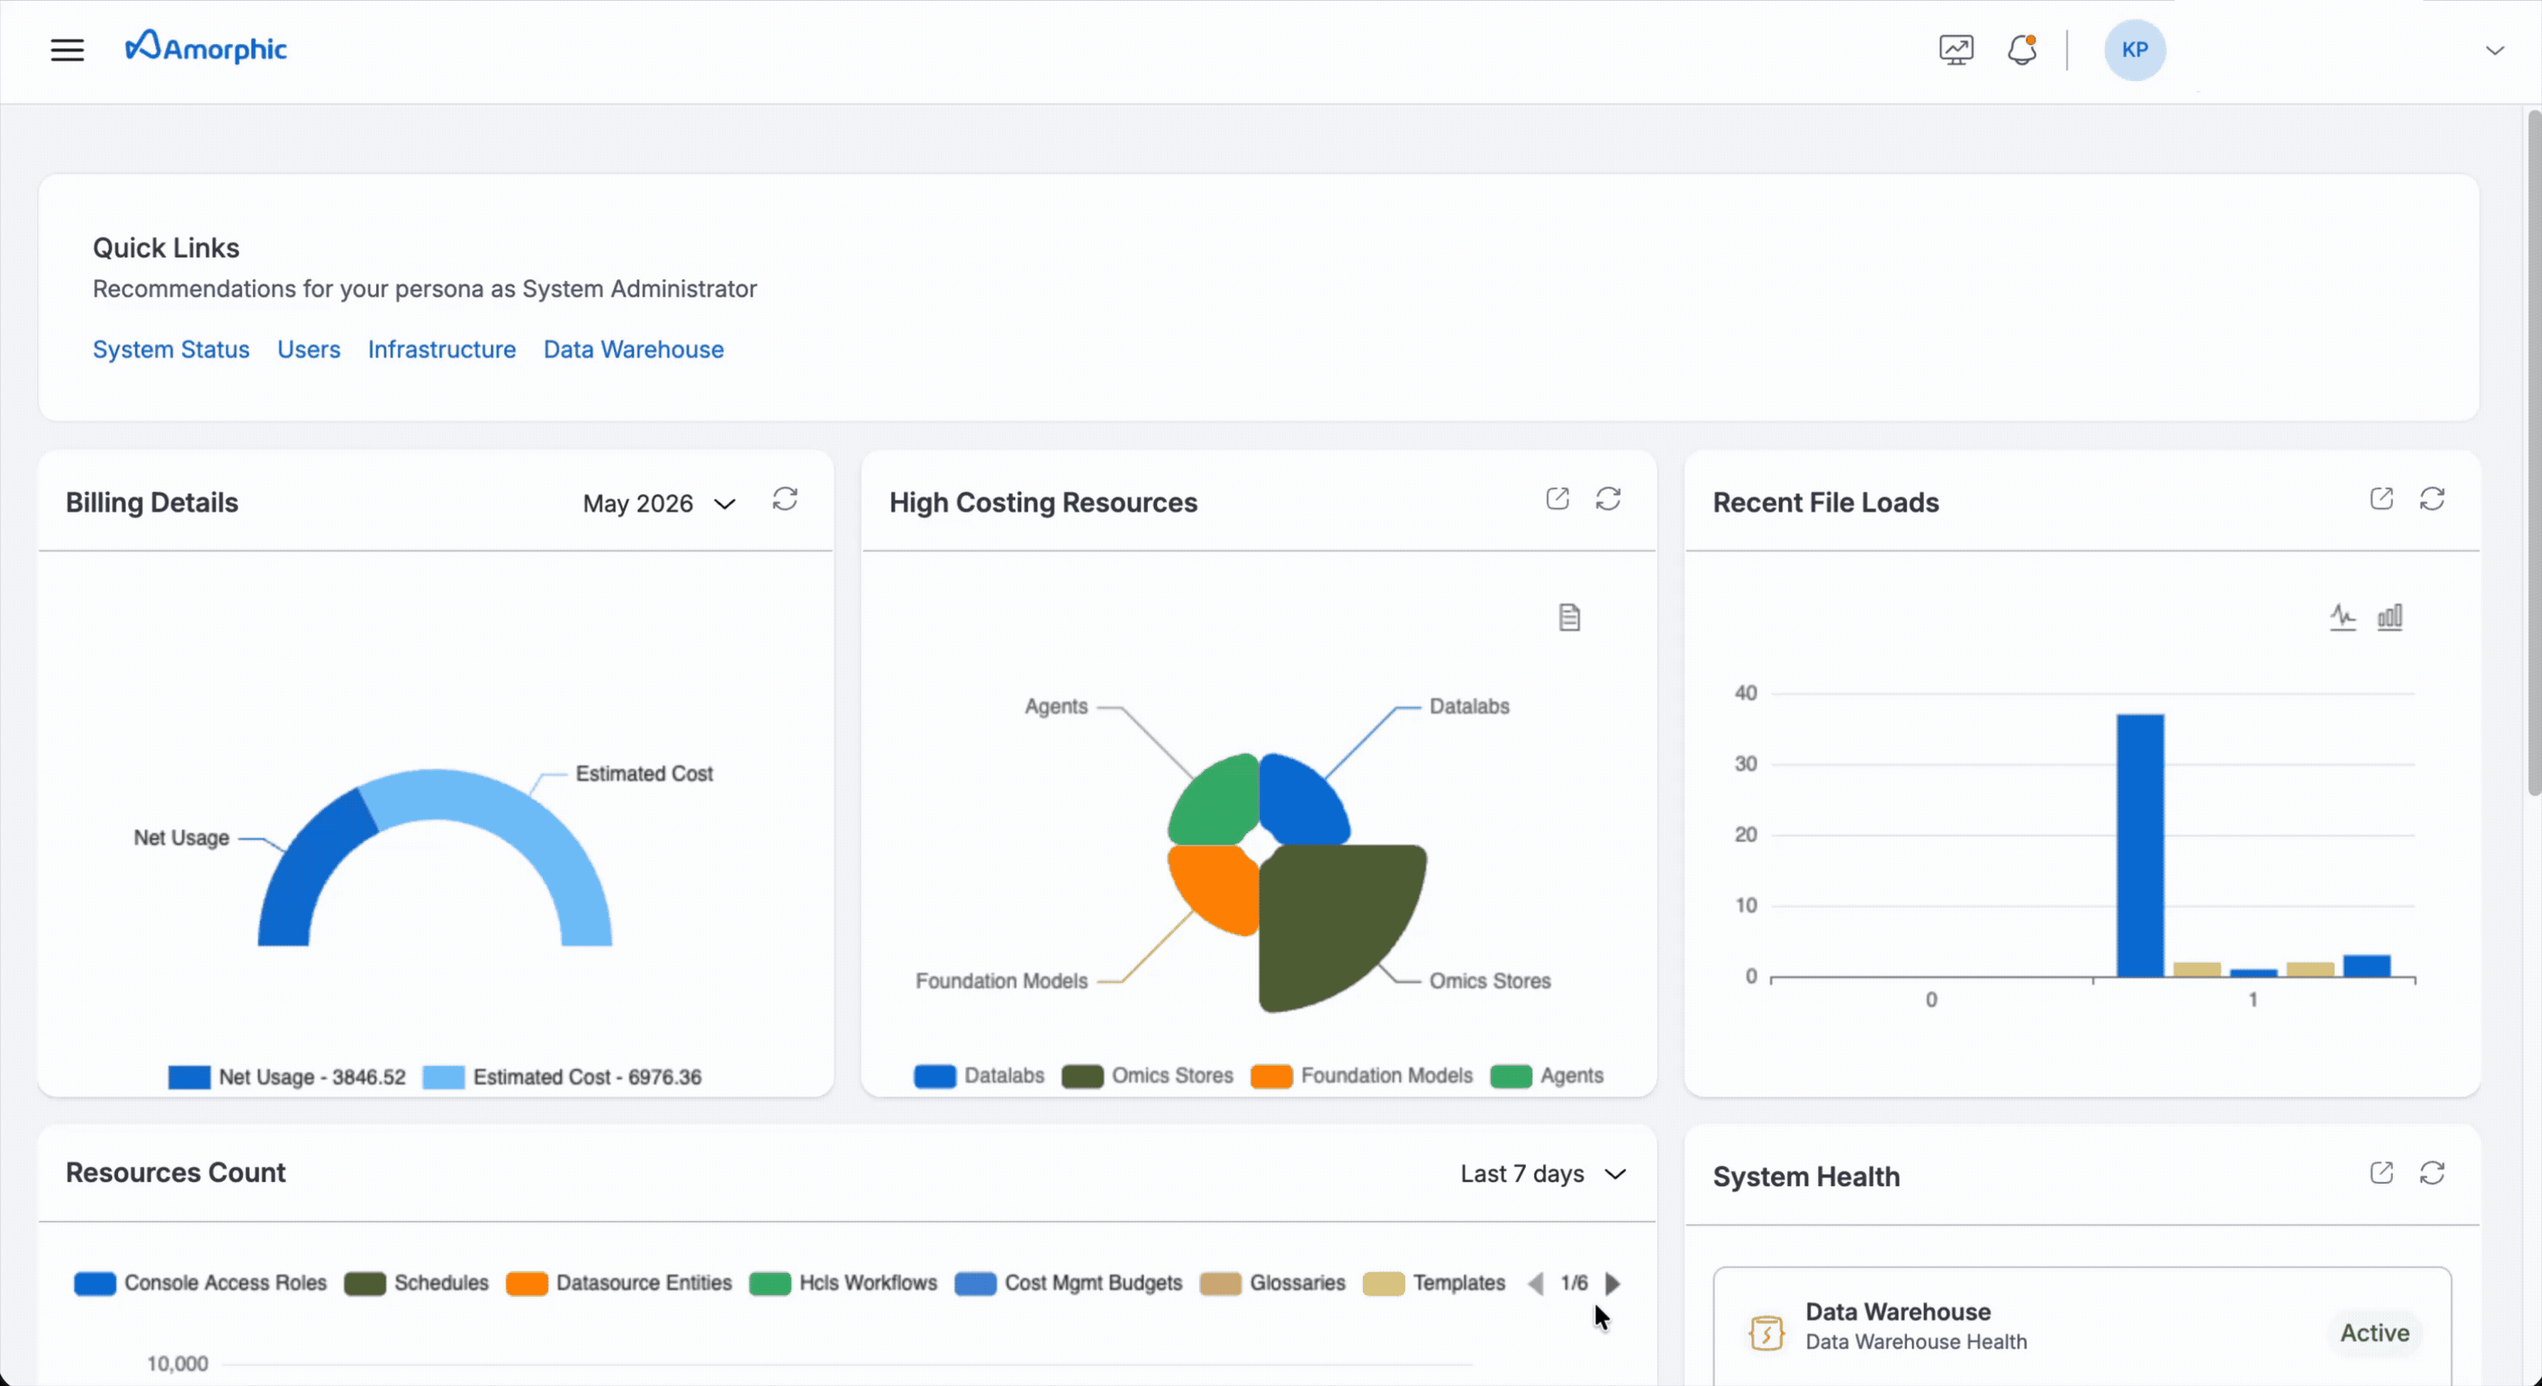2542x1386 pixels.
Task: Toggle Omics Stores legend entry
Action: [x=1148, y=1075]
